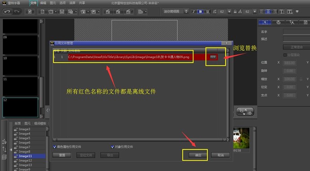Open the open-folder dropdown arrow
310x171 pixels.
coord(56,12)
